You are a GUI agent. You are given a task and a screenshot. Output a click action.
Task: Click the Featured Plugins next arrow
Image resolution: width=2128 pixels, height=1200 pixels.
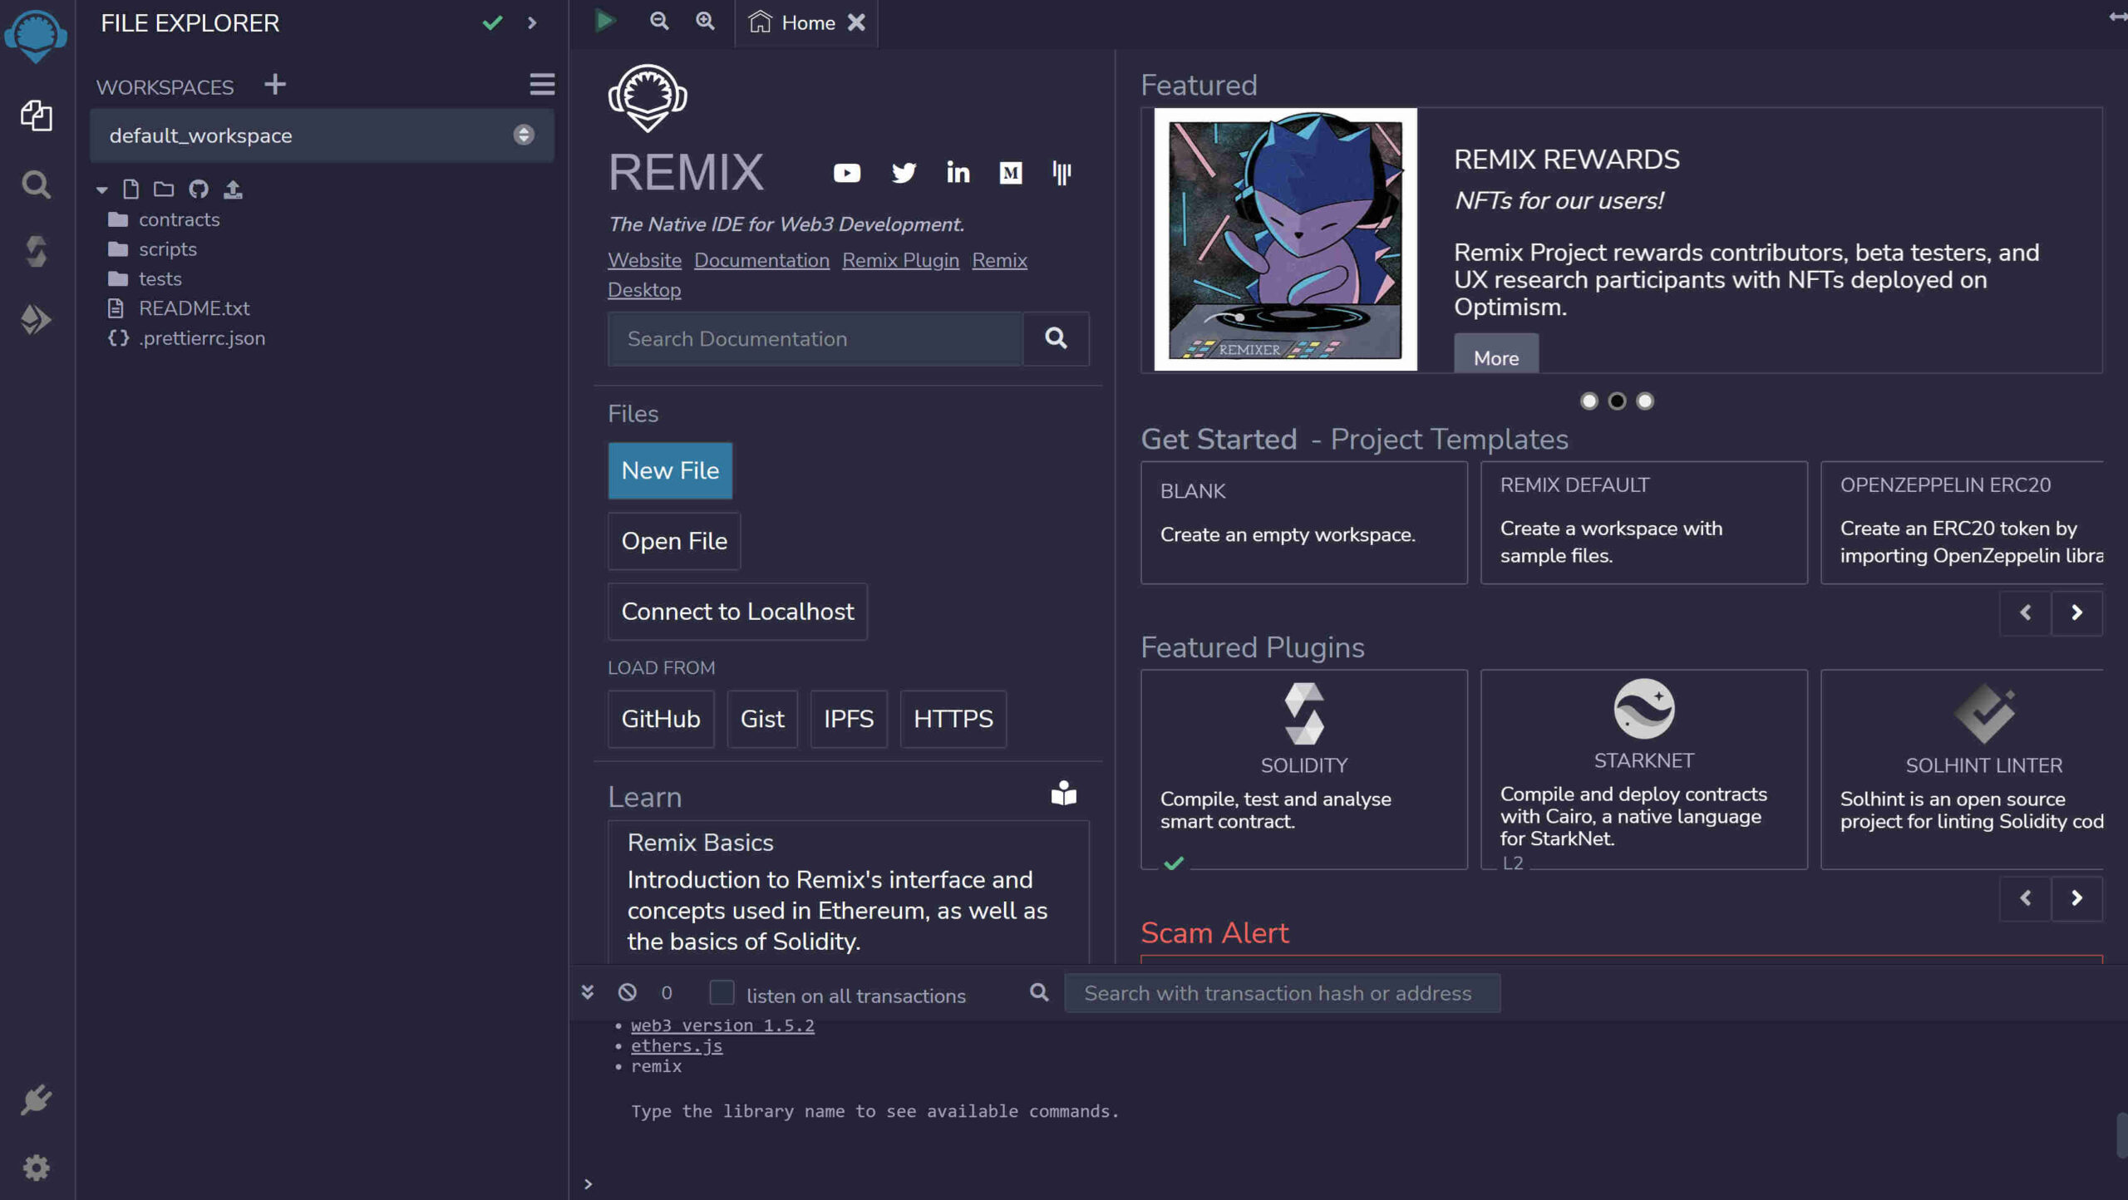[2076, 898]
